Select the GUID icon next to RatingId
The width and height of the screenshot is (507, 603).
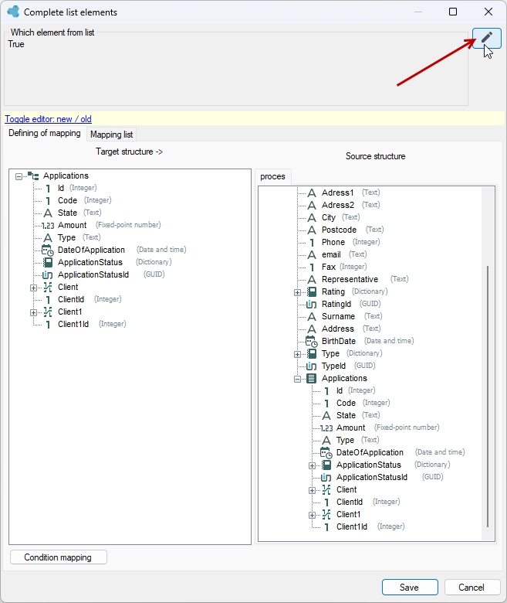click(311, 304)
